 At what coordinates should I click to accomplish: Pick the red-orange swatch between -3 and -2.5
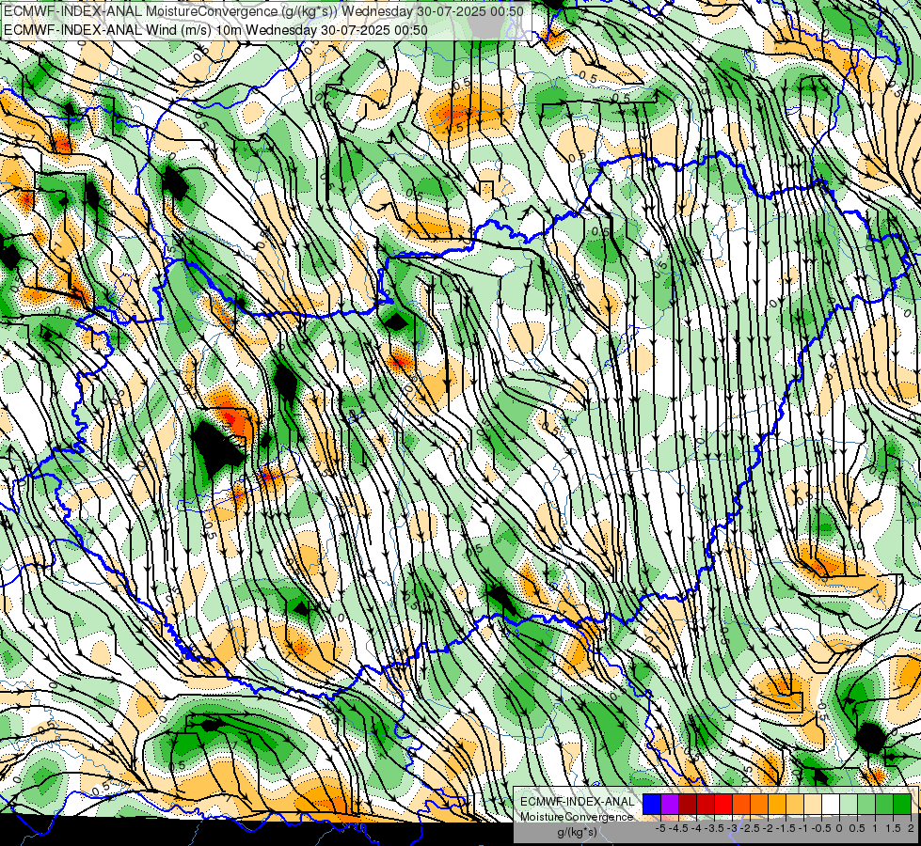click(x=741, y=805)
